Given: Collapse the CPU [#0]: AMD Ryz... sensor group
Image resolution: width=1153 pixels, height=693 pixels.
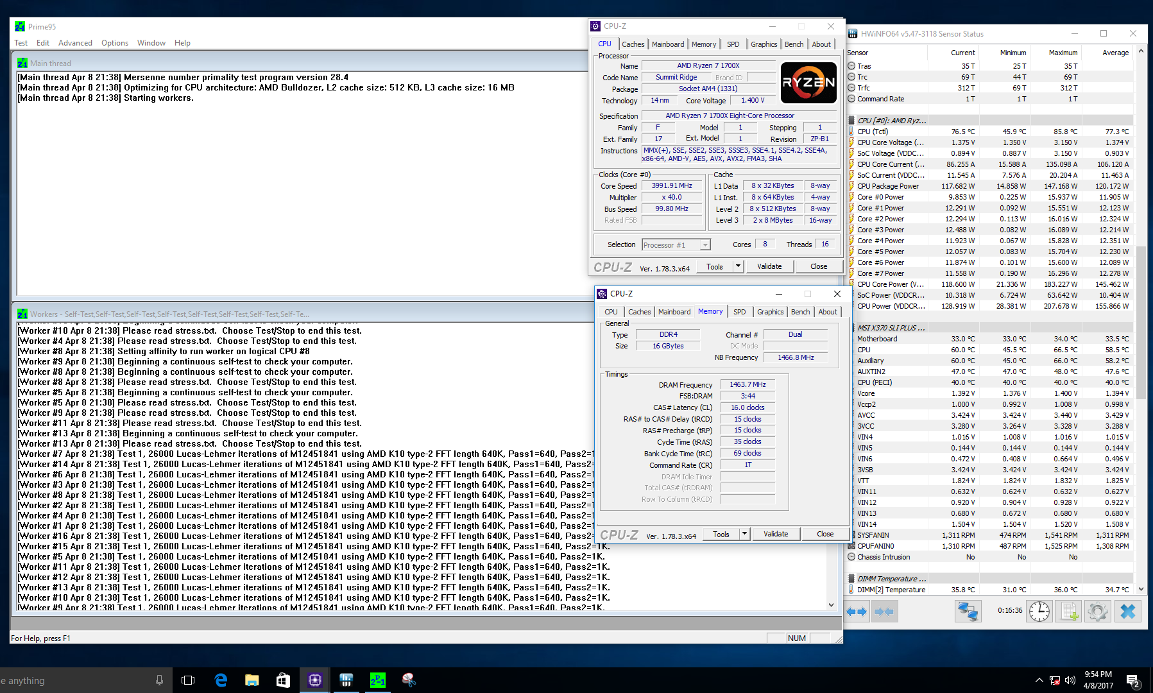Looking at the screenshot, I should (851, 120).
